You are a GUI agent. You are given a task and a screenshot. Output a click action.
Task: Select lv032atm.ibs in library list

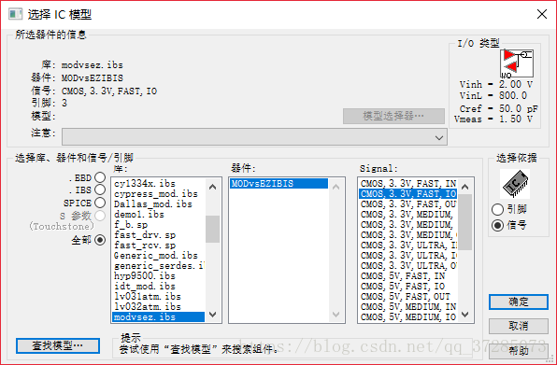(159, 307)
